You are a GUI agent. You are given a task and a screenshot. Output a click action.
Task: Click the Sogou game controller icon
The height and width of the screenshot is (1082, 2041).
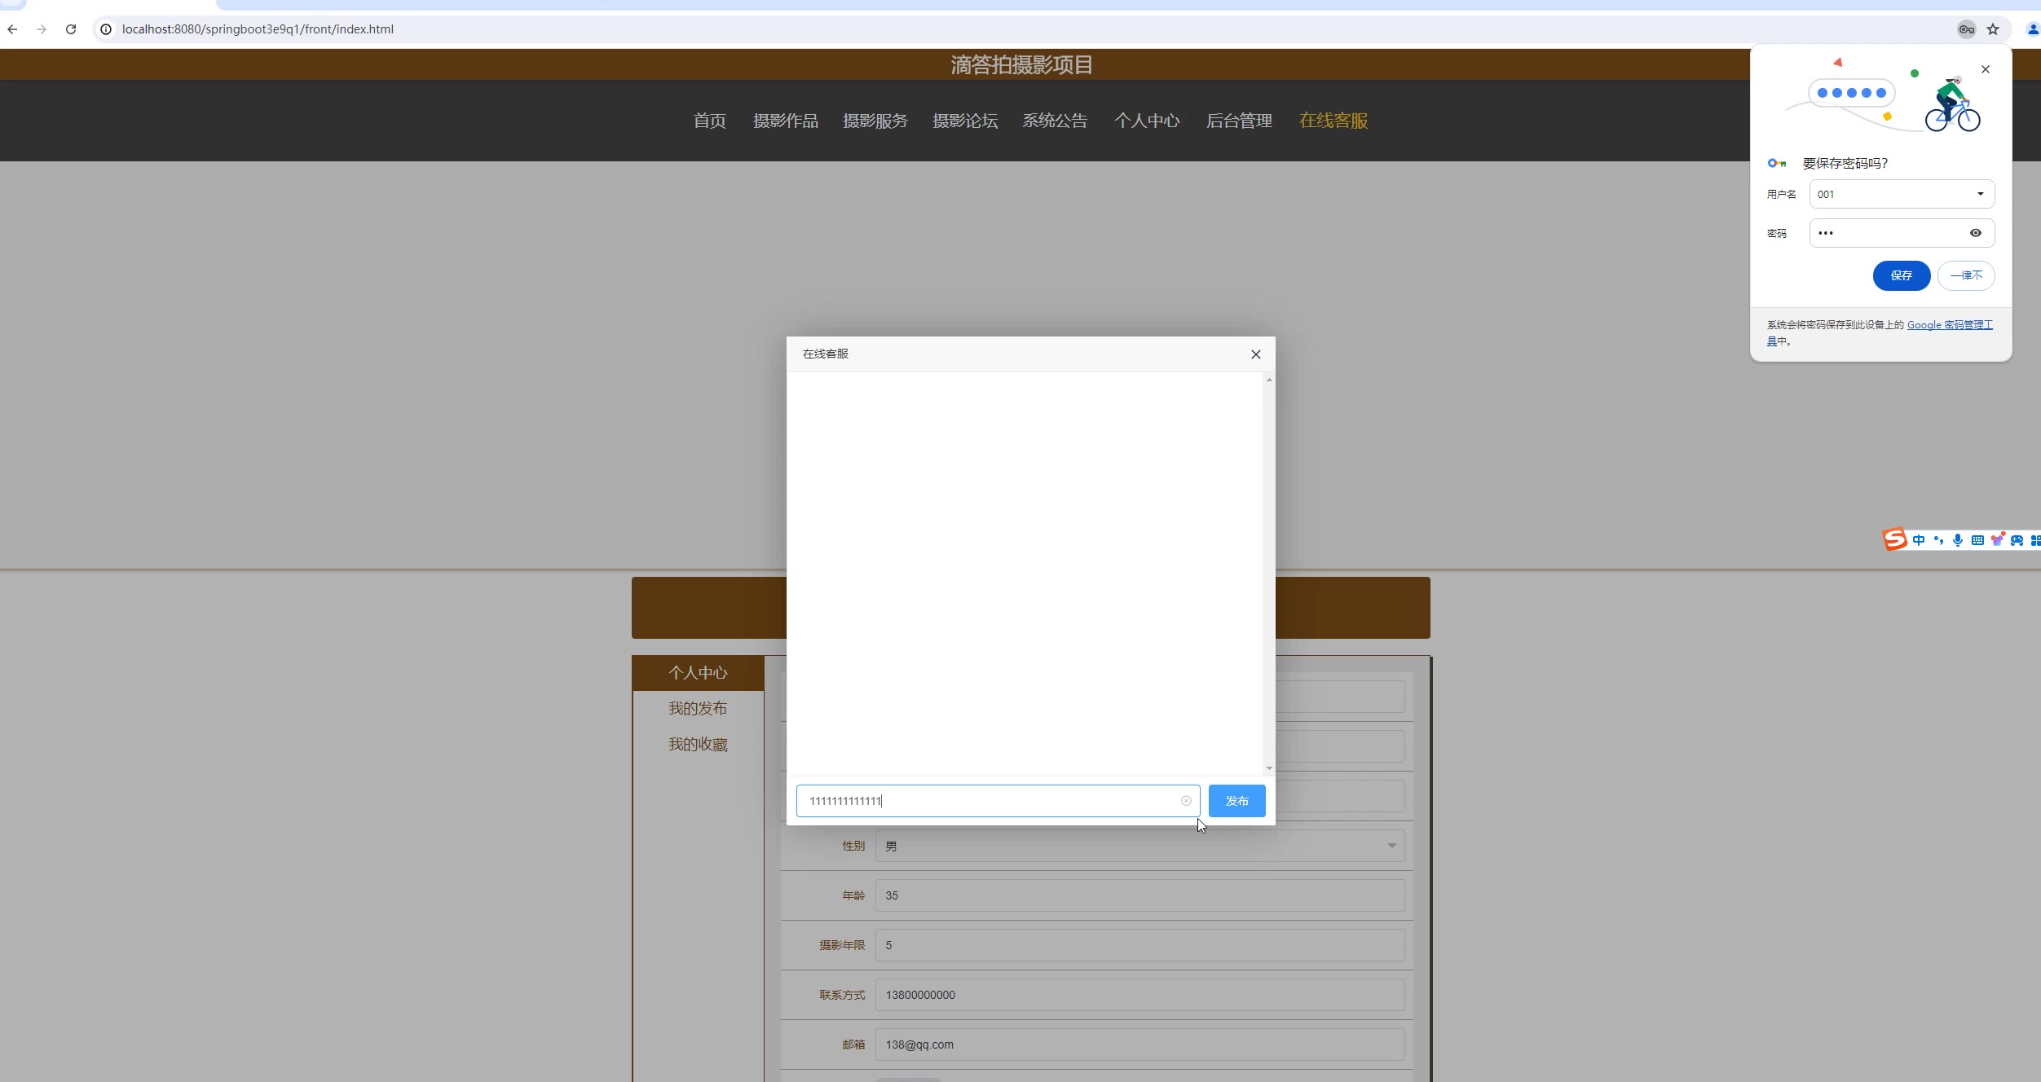(x=2017, y=540)
